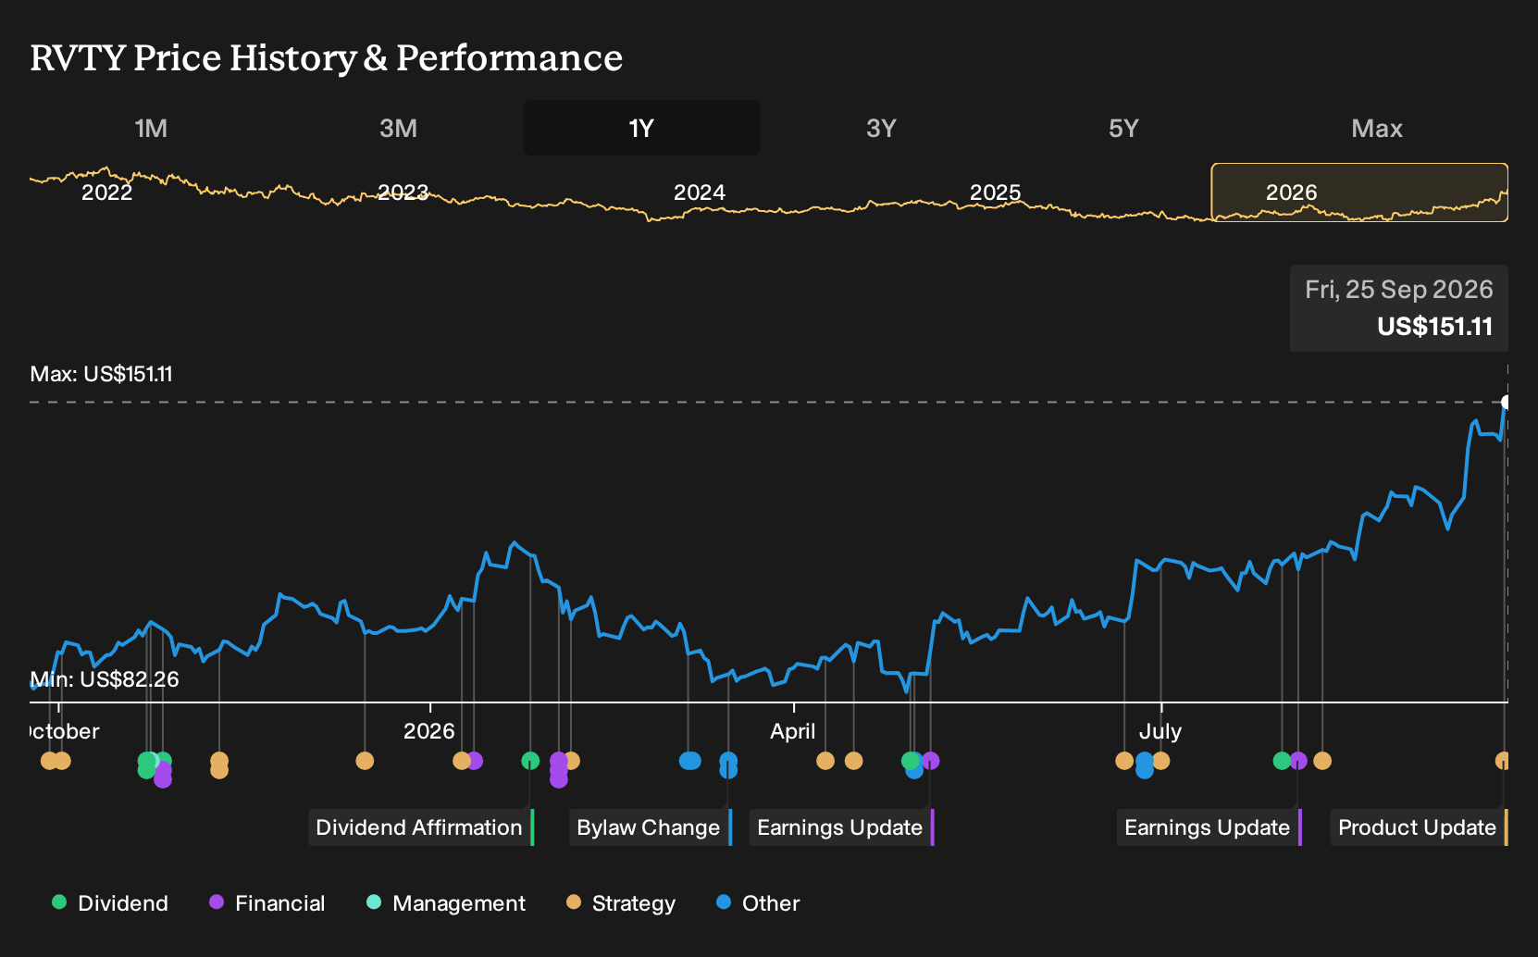
Task: Click the orange dot directly under July label
Action: pyautogui.click(x=1160, y=761)
